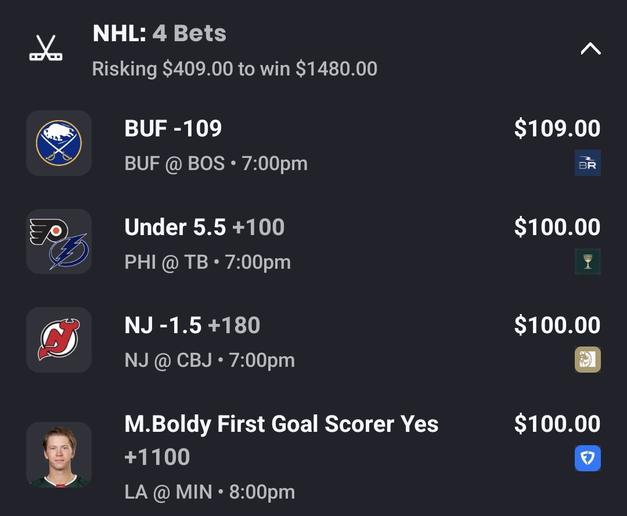627x516 pixels.
Task: Click the green trophy sportsbook icon
Action: 587,261
